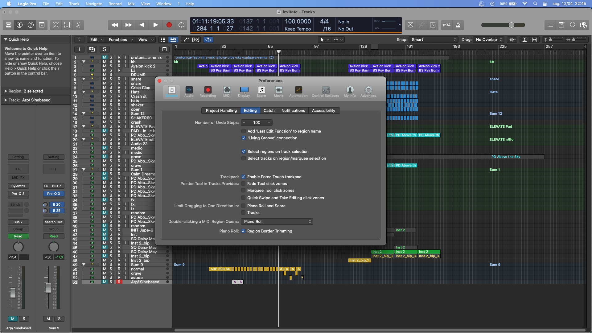592x333 pixels.
Task: Enable 'Add Last Edit Function' checkbox
Action: [244, 131]
